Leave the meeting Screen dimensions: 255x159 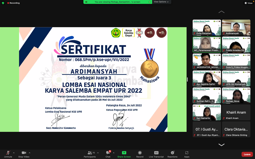click(247, 154)
